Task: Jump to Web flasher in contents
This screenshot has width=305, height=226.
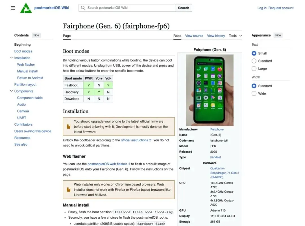Action: click(26, 65)
